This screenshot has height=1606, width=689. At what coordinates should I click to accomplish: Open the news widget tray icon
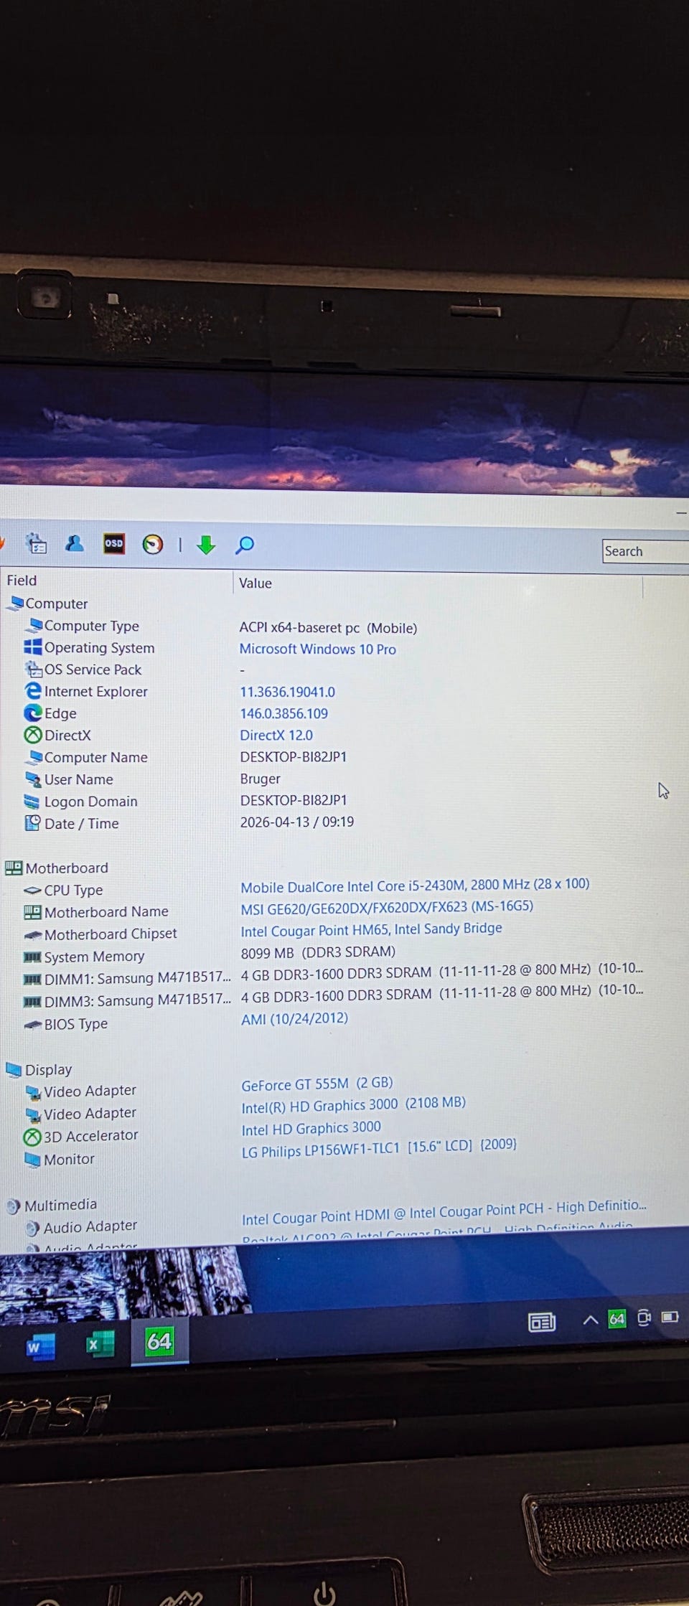(x=542, y=1322)
